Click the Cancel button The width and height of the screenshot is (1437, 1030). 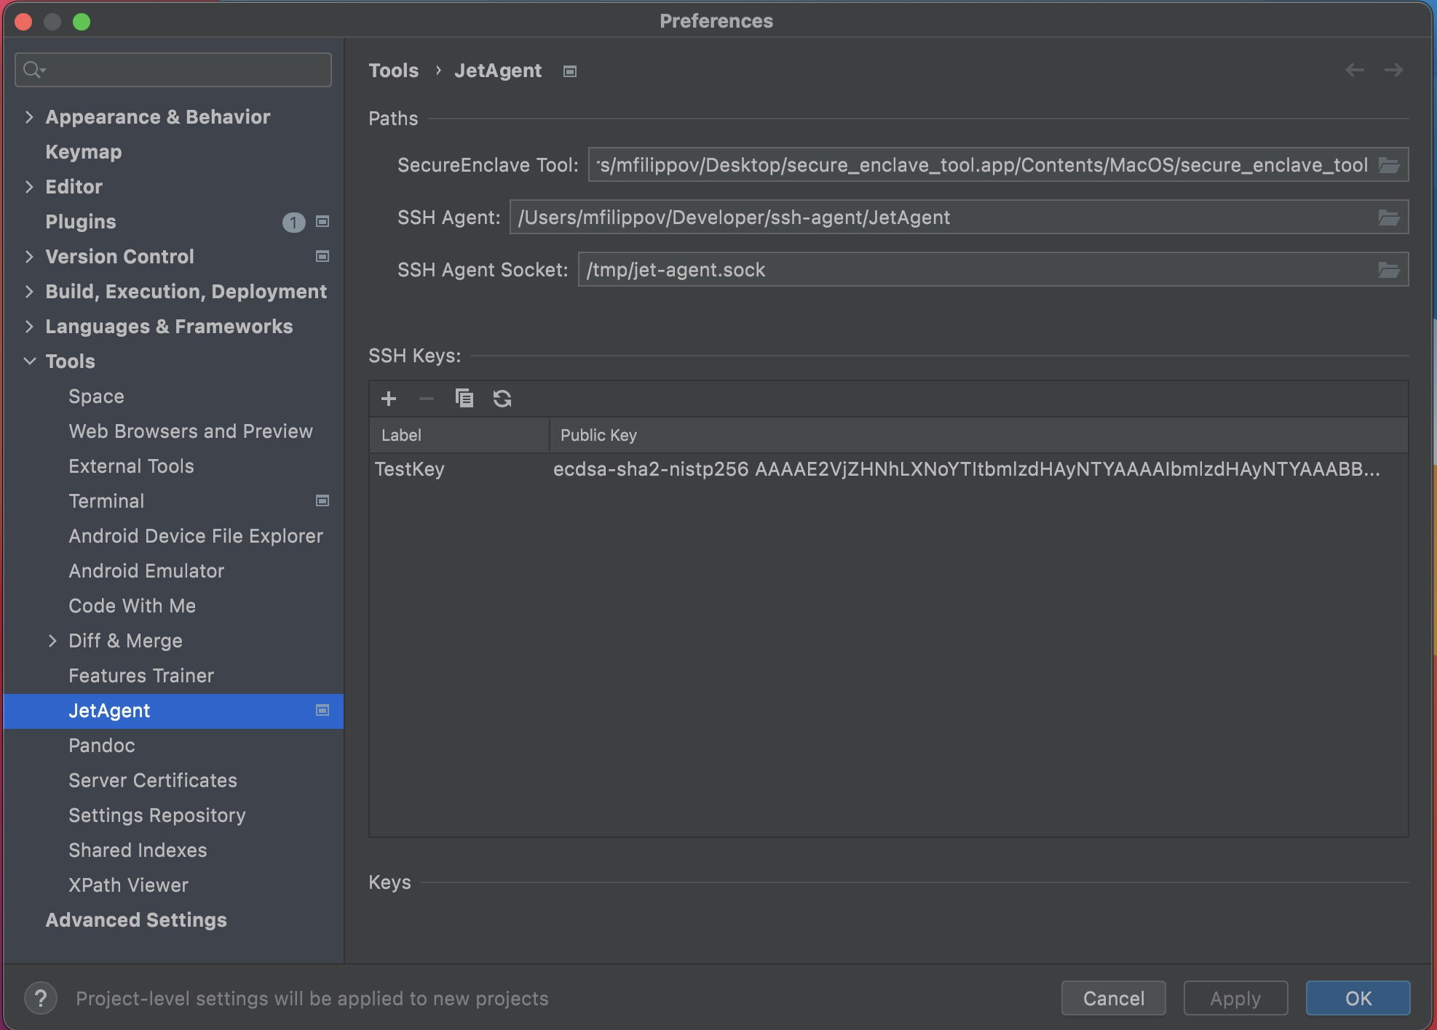1113,998
